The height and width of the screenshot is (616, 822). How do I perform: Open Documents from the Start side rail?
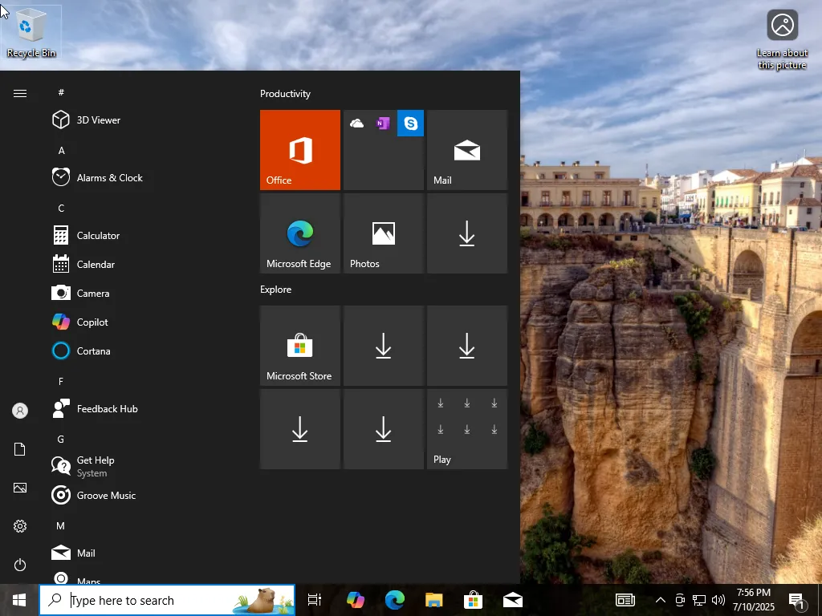pyautogui.click(x=20, y=449)
